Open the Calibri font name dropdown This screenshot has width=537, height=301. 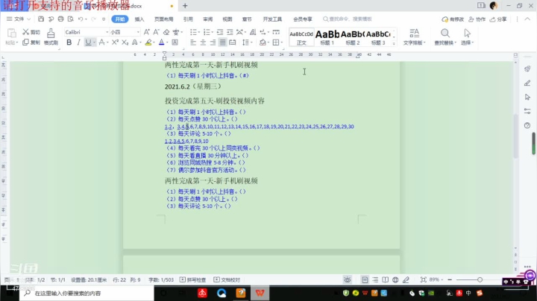pos(107,32)
